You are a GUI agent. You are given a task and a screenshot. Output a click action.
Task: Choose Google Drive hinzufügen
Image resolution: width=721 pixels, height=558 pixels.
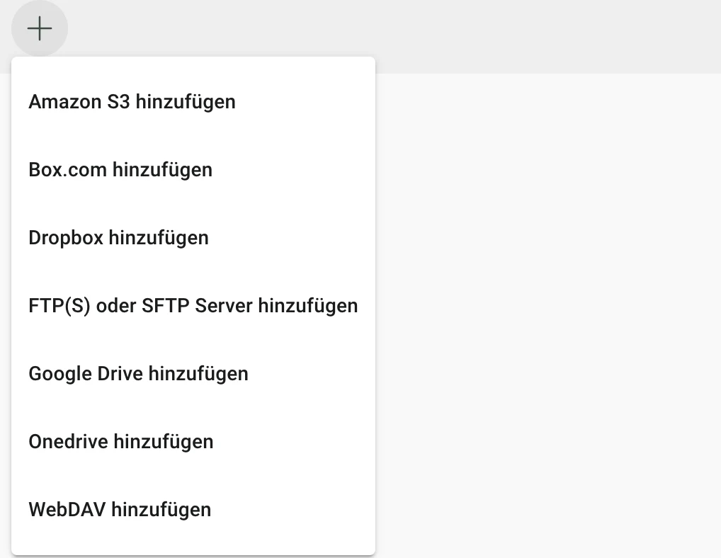[x=193, y=374]
